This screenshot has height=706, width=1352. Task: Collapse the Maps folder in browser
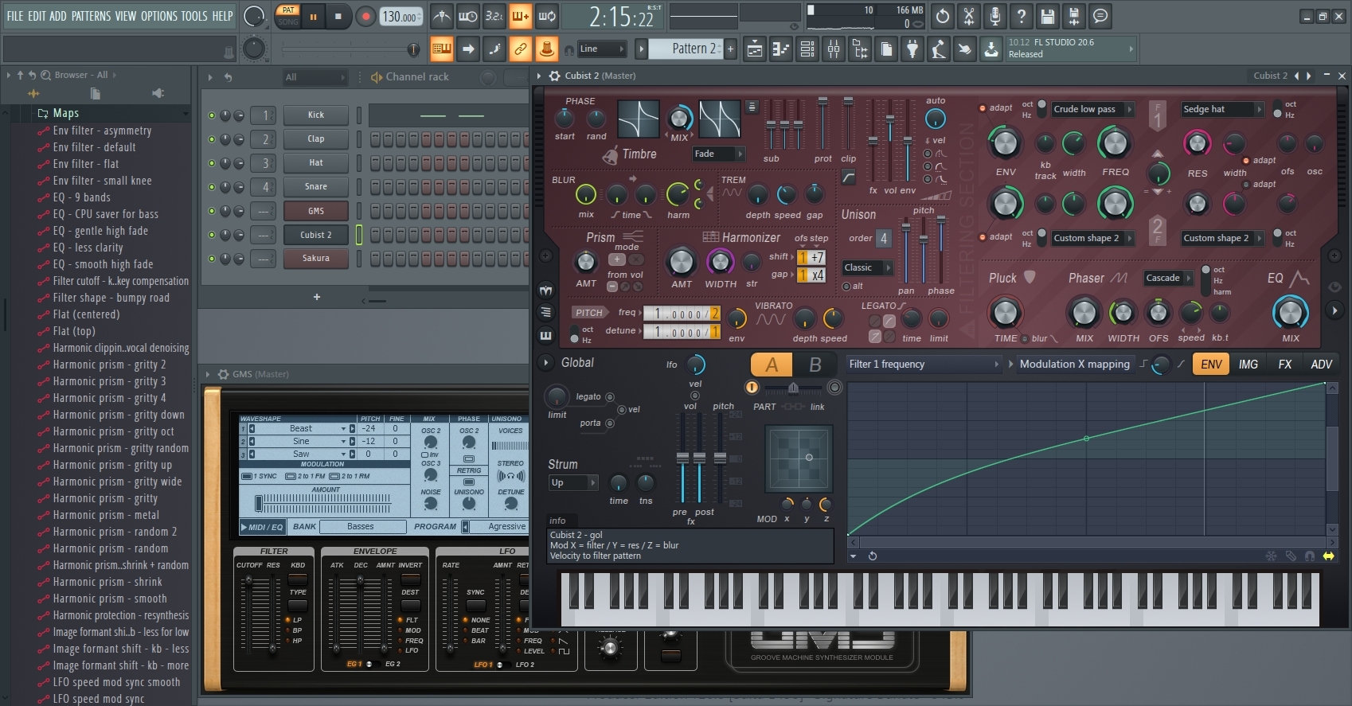point(66,113)
